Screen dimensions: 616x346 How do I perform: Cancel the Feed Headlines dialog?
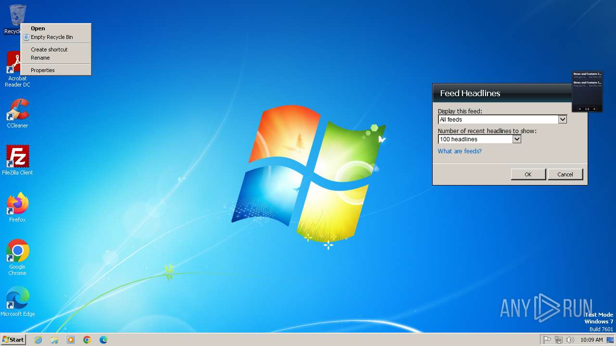click(x=565, y=174)
